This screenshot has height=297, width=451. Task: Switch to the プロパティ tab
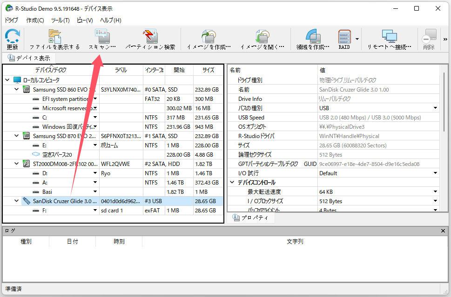(x=250, y=218)
